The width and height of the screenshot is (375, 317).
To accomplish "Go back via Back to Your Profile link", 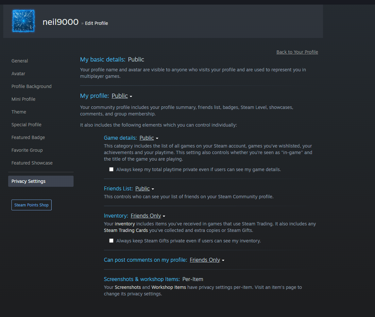I will pyautogui.click(x=297, y=52).
